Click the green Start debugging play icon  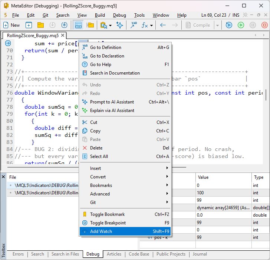pos(241,25)
